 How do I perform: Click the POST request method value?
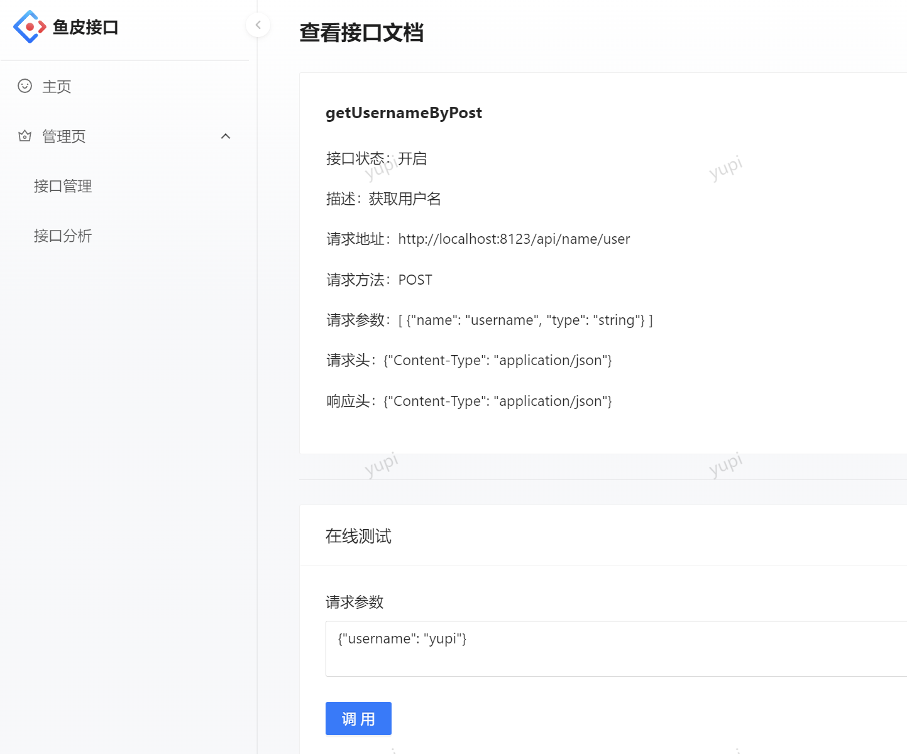tap(415, 280)
